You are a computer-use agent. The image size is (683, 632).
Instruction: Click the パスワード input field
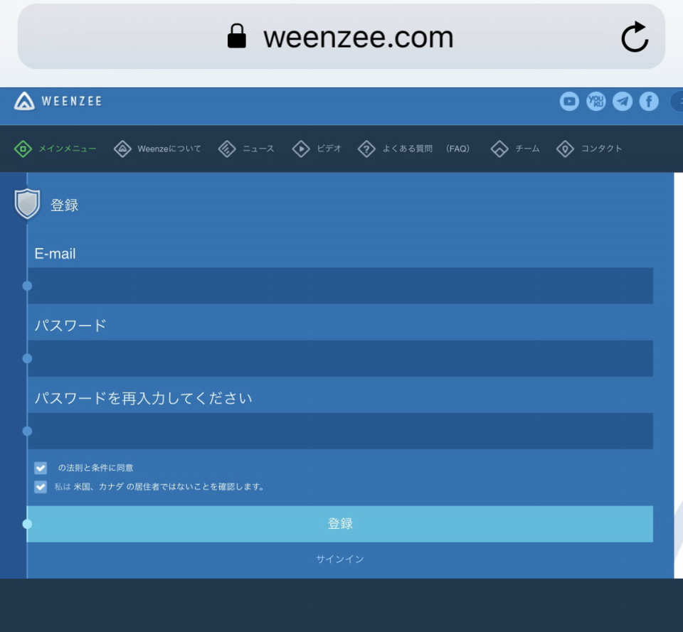click(x=340, y=358)
